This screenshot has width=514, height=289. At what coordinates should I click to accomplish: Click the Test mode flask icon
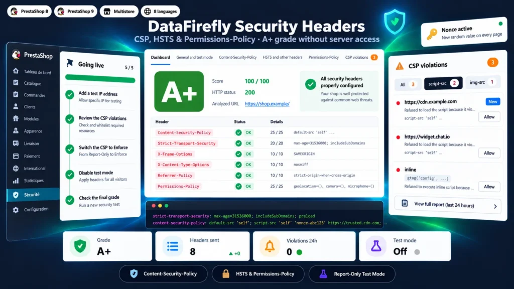(376, 246)
